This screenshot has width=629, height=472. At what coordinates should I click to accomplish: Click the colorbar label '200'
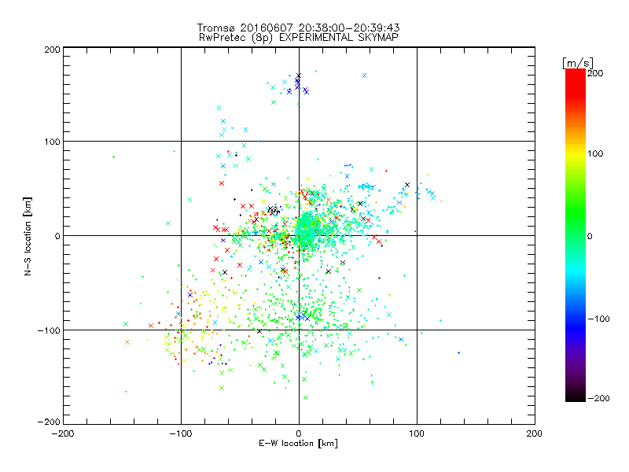click(x=595, y=73)
